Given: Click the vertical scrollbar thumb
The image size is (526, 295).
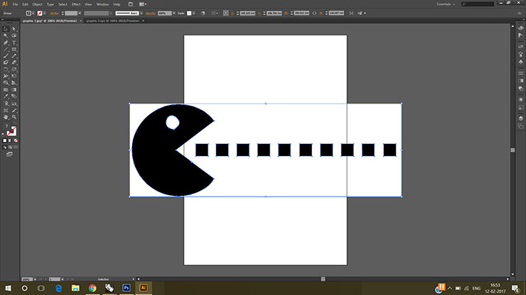Looking at the screenshot, I should (512, 150).
